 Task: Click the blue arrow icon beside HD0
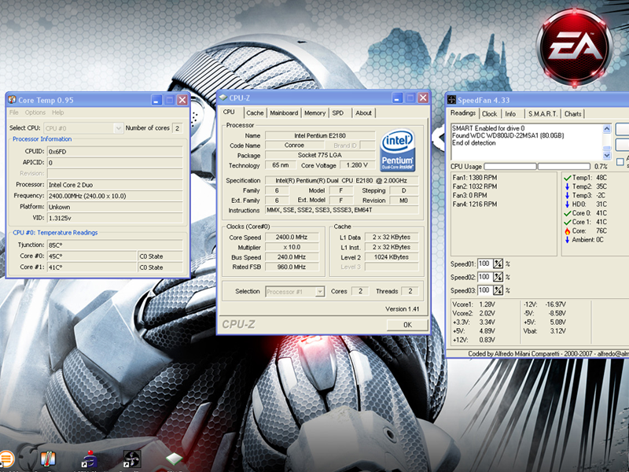pyautogui.click(x=567, y=205)
